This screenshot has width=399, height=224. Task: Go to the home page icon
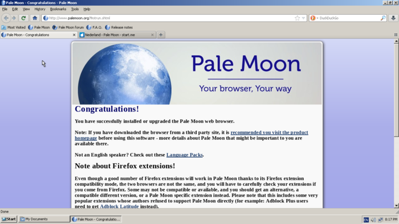35,18
